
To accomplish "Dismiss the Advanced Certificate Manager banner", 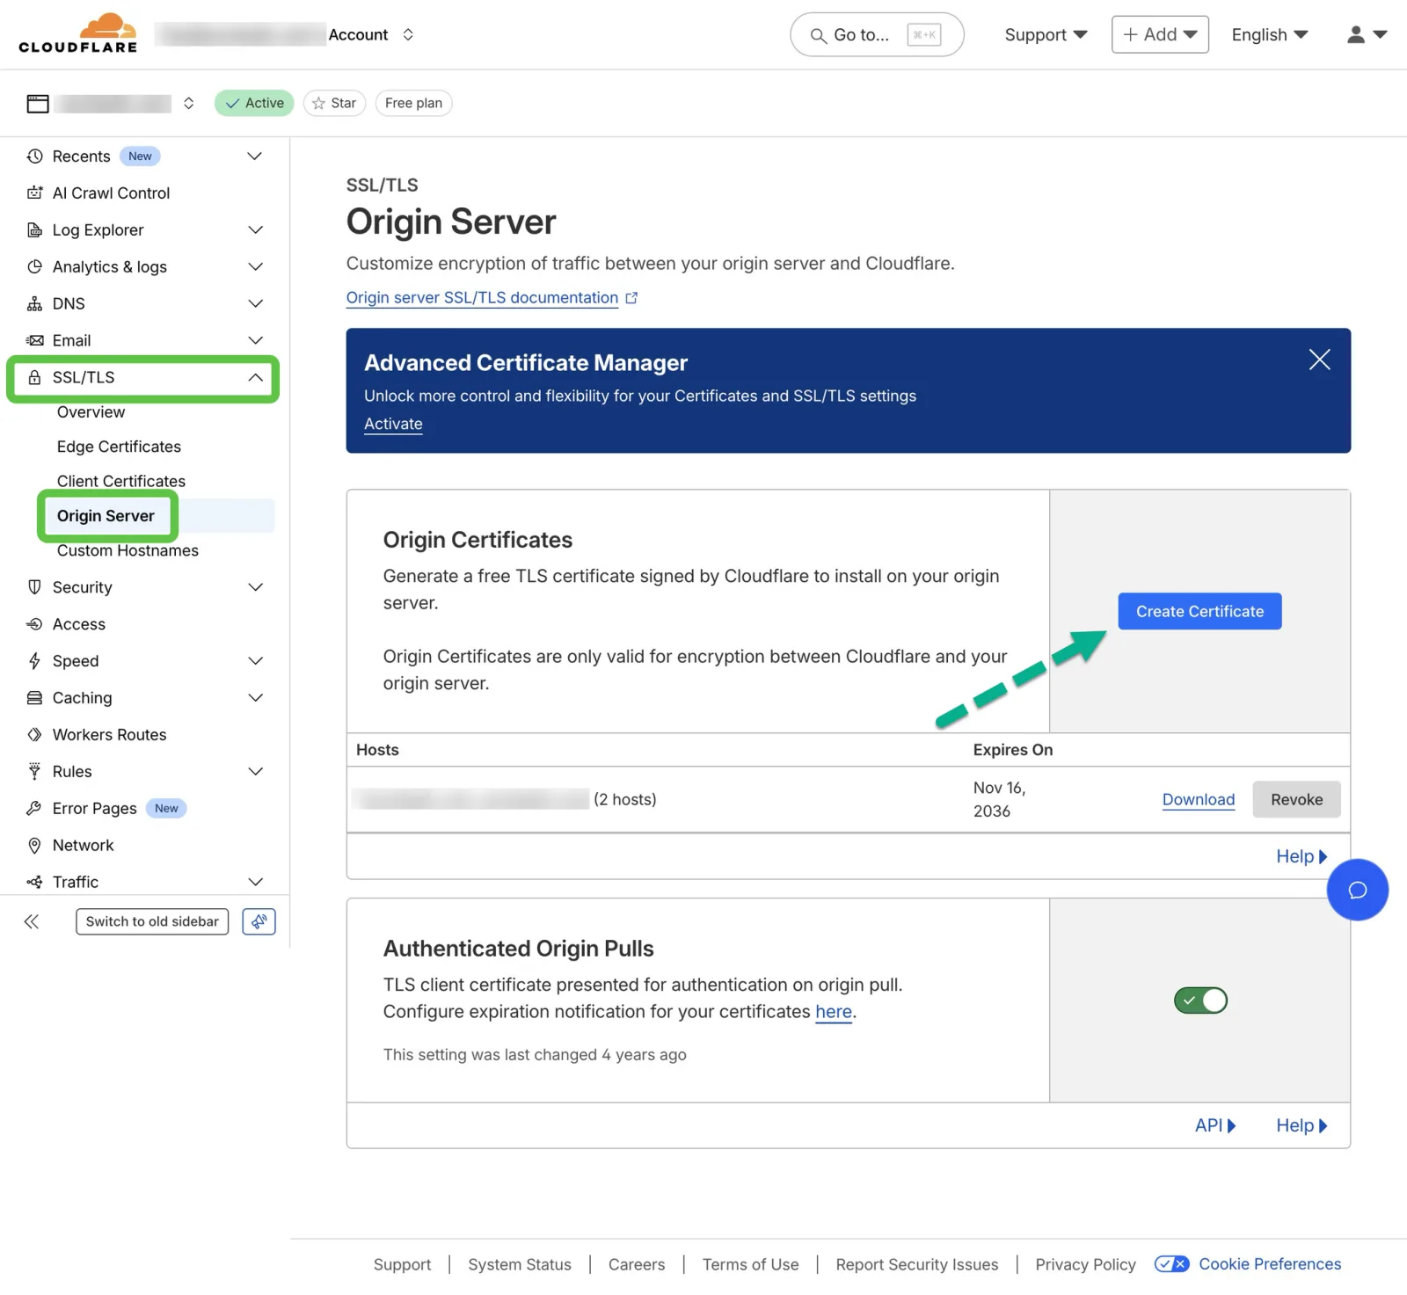I will [x=1319, y=360].
